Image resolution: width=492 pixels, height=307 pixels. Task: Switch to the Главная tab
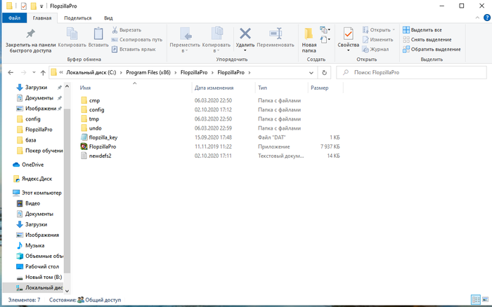pos(42,18)
